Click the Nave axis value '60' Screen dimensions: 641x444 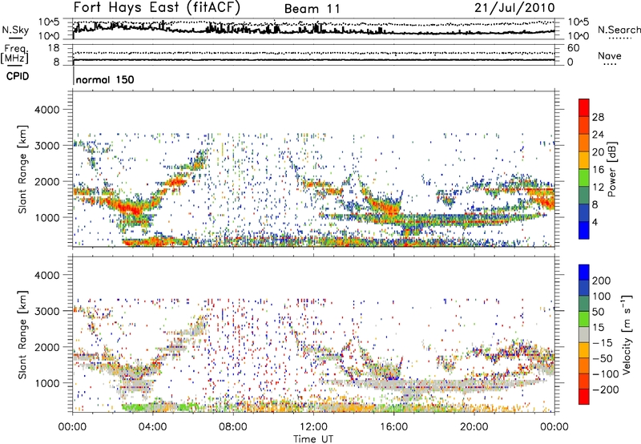click(573, 48)
